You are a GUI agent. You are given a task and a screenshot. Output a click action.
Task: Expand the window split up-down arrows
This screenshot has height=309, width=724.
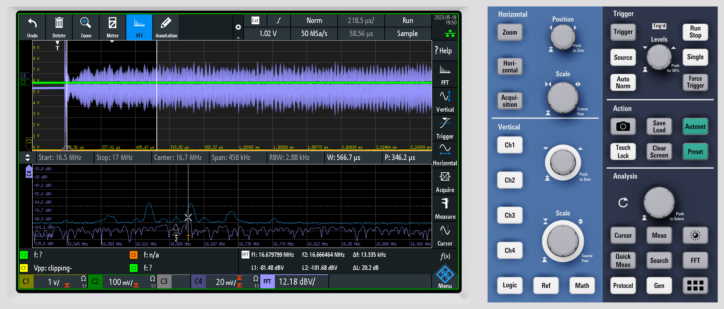[28, 158]
